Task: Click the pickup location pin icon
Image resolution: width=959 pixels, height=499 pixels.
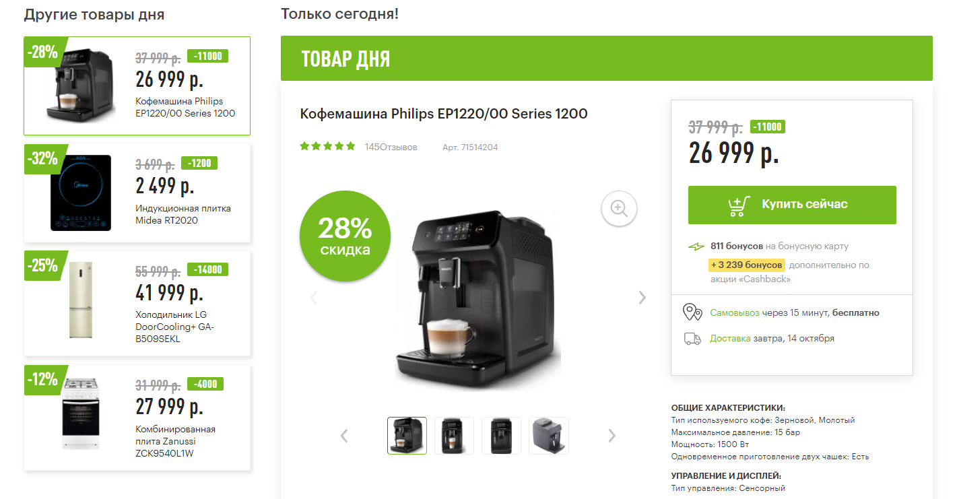Action: (692, 312)
